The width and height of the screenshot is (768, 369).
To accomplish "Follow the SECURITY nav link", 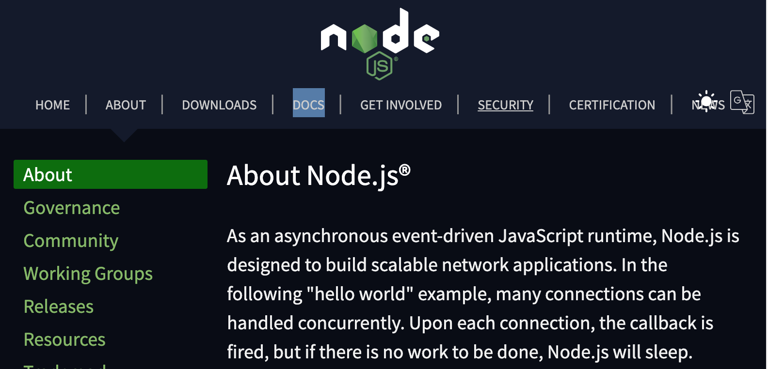I will click(505, 105).
